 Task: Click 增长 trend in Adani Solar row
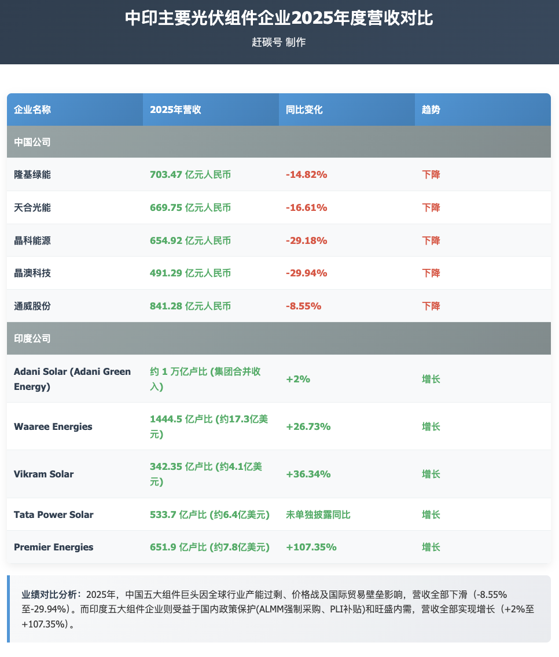[x=431, y=379]
